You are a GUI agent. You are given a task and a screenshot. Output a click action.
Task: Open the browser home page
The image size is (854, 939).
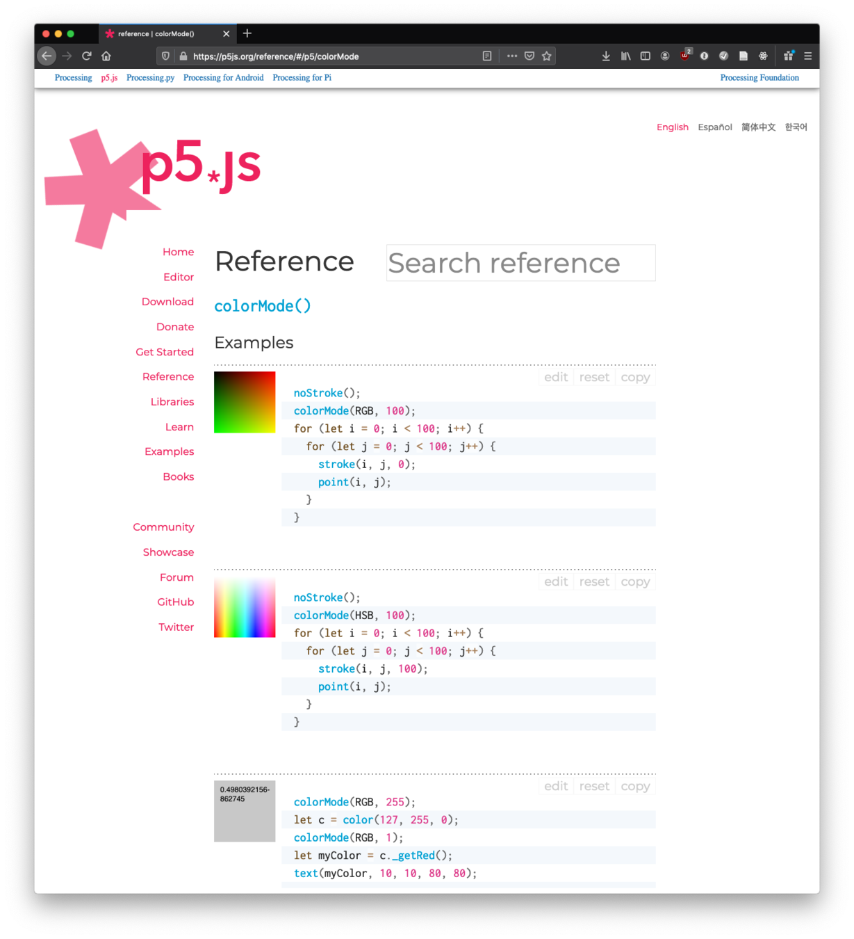tap(106, 56)
